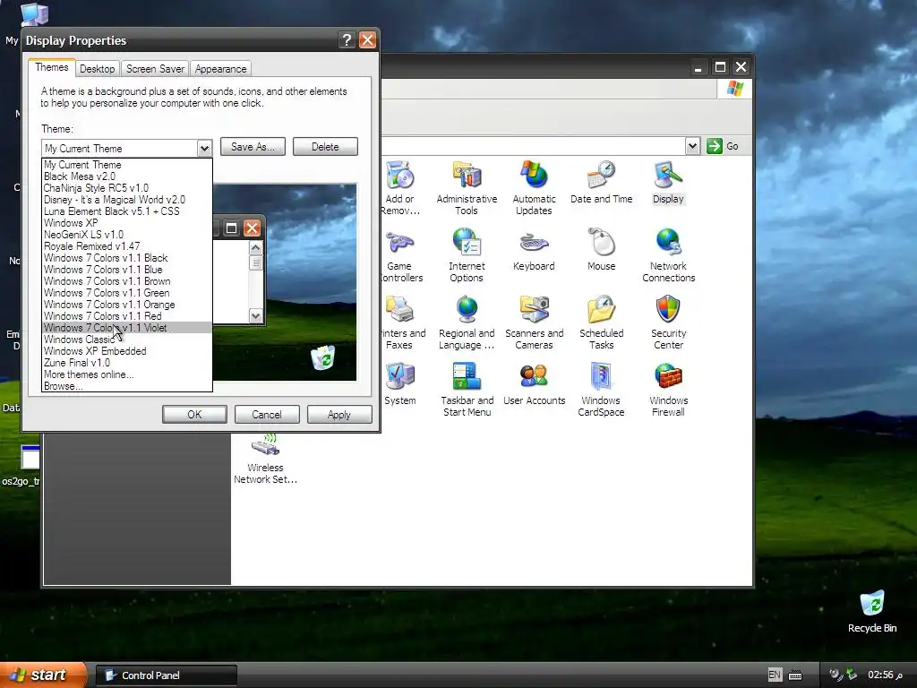Screen dimensions: 917x688
Task: Click the Delete theme button
Action: pyautogui.click(x=325, y=147)
